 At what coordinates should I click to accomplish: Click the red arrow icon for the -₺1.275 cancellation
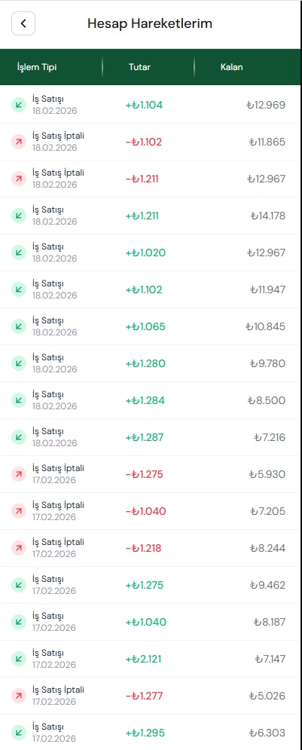pyautogui.click(x=19, y=474)
